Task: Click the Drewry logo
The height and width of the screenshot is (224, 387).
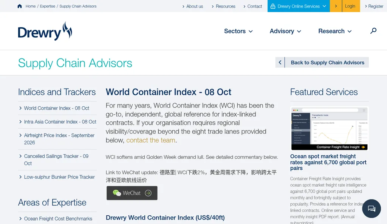Action: (45, 31)
